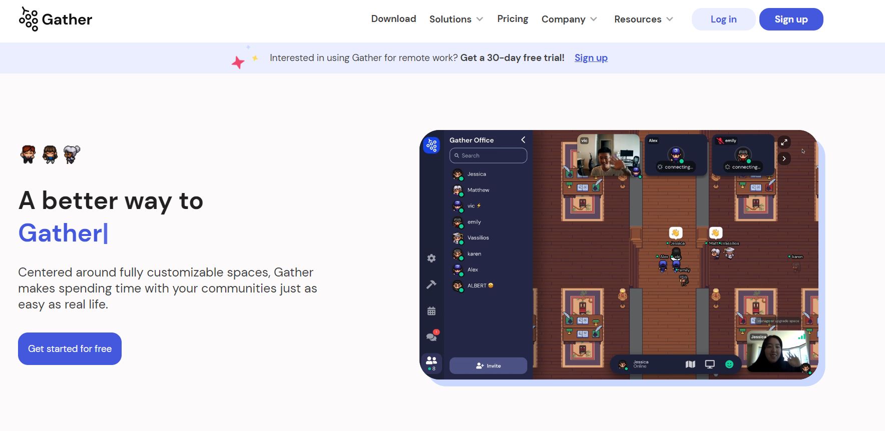Open the minimap icon in bottom bar
885x431 pixels.
tap(690, 364)
